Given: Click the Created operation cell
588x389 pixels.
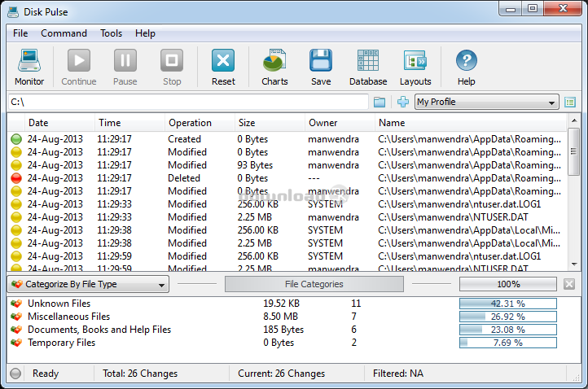Looking at the screenshot, I should 184,139.
